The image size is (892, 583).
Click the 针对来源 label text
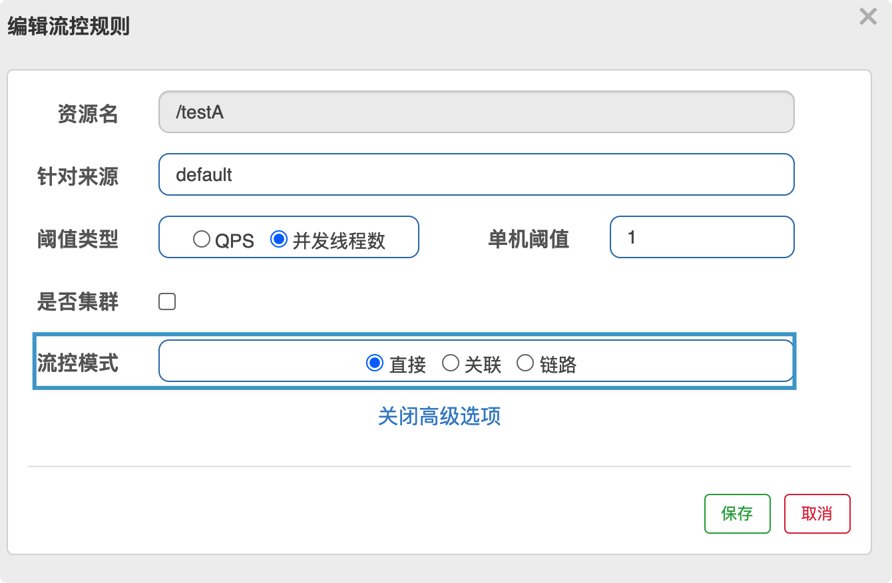point(78,176)
